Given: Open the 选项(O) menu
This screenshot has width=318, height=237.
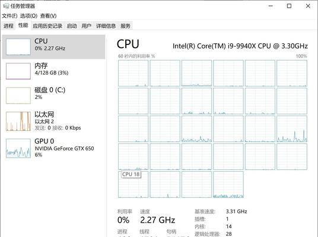Looking at the screenshot, I should click(28, 16).
